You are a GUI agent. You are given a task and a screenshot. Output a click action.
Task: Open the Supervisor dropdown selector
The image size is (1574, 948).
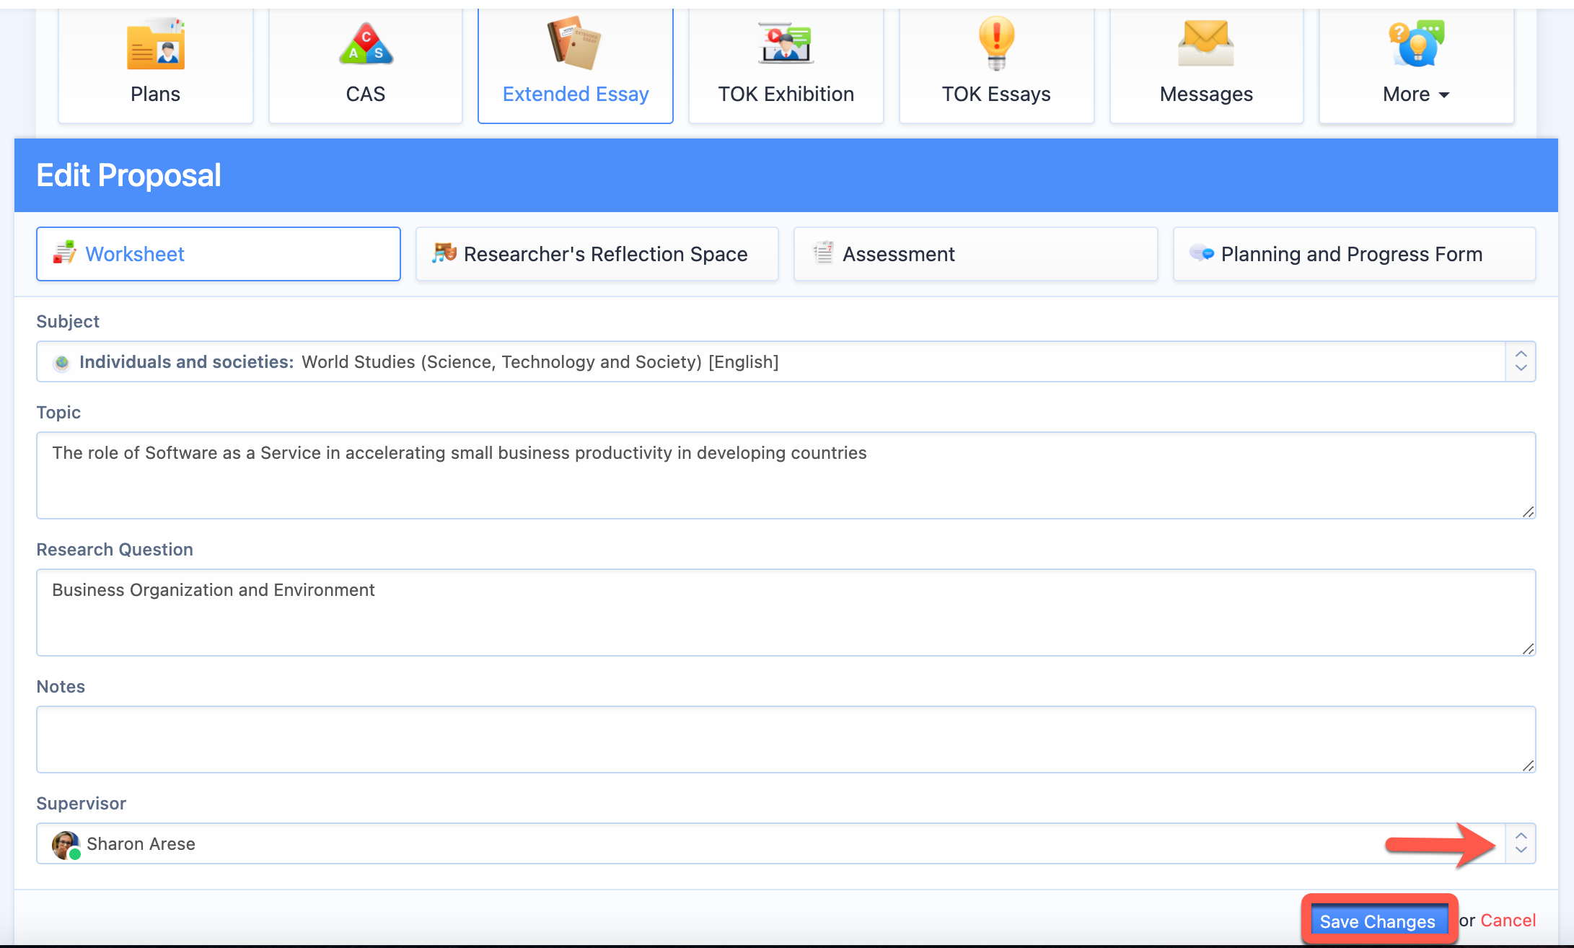tap(1521, 843)
